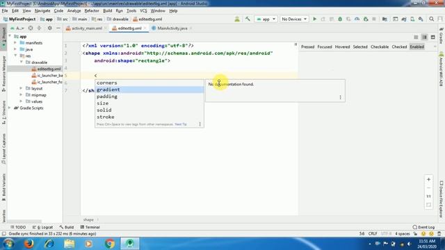445x250 pixels.
Task: Collapse the drawable folder
Action: 21,62
